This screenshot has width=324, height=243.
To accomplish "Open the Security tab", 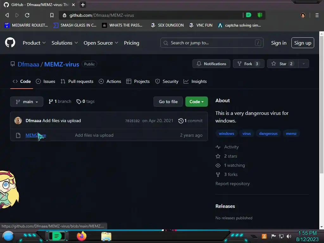I will point(167,81).
